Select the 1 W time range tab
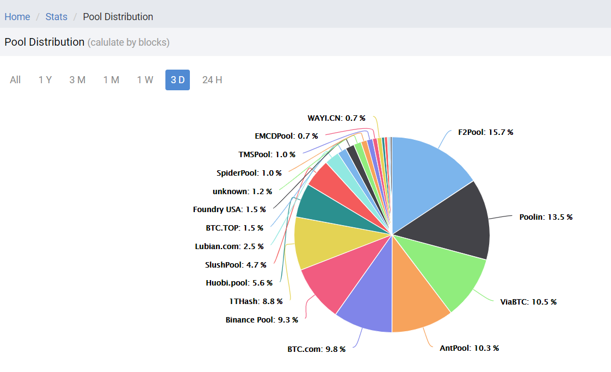The height and width of the screenshot is (372, 611). point(145,80)
